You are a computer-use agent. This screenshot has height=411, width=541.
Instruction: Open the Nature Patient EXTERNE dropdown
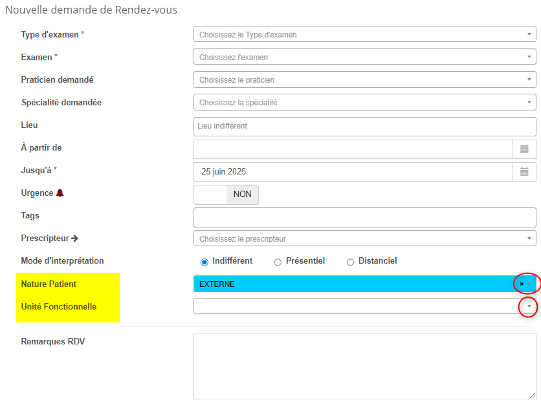[x=356, y=284]
